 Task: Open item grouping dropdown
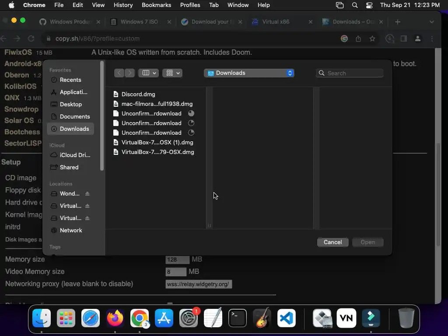pyautogui.click(x=172, y=73)
